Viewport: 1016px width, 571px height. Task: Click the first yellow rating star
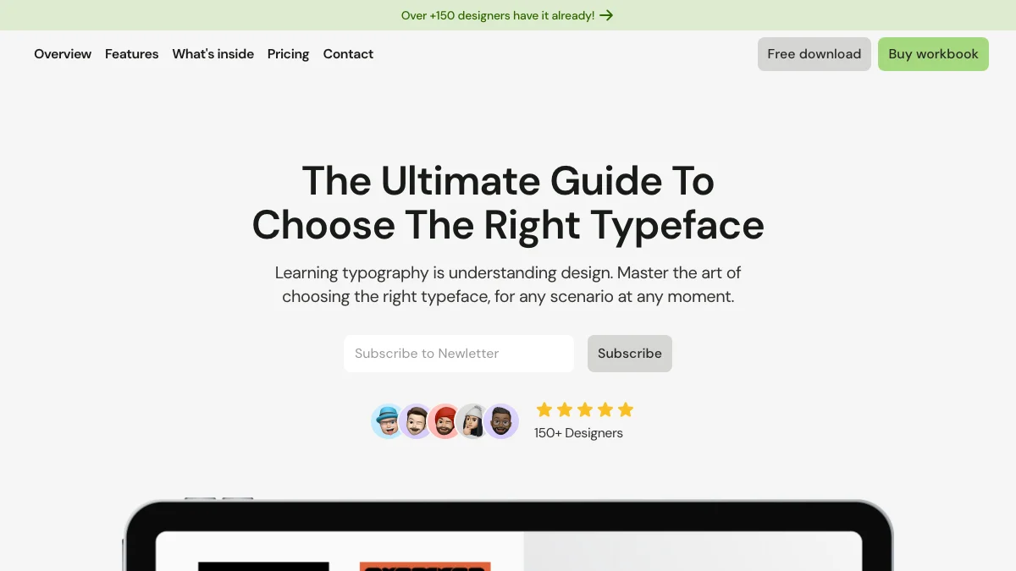click(x=544, y=410)
